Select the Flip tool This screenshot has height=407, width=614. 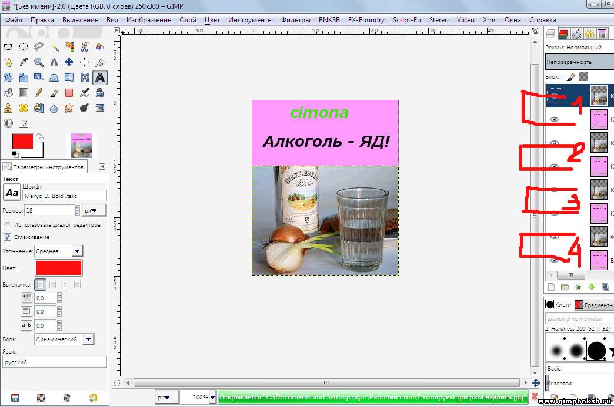69,78
